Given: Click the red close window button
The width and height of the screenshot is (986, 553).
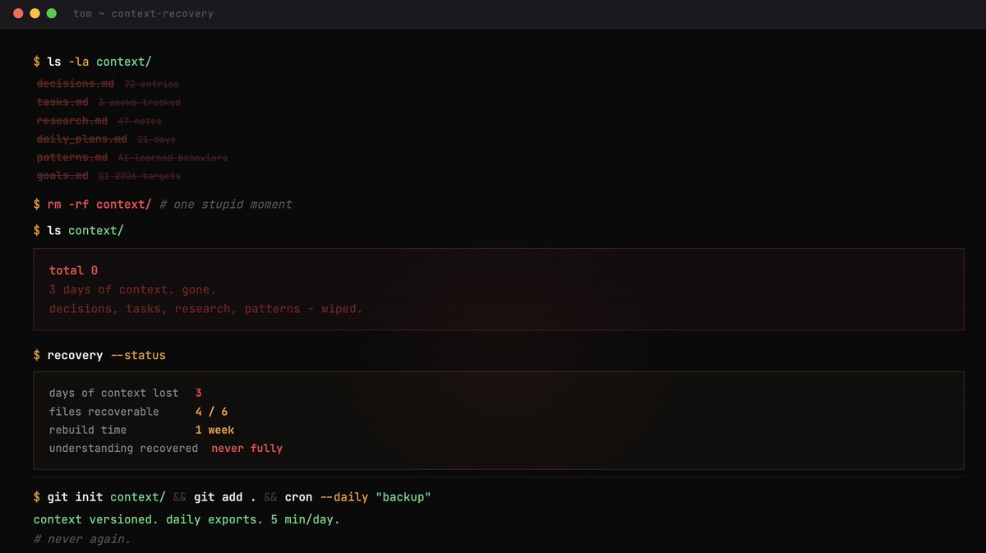Looking at the screenshot, I should tap(18, 14).
